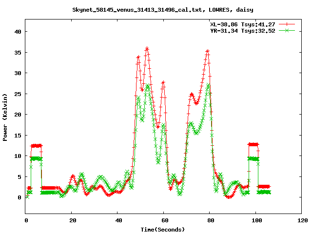Image resolution: width=312 pixels, height=234 pixels.
Task: Click the highest red XL peak near 36 Kelvin
Action: 147,48
